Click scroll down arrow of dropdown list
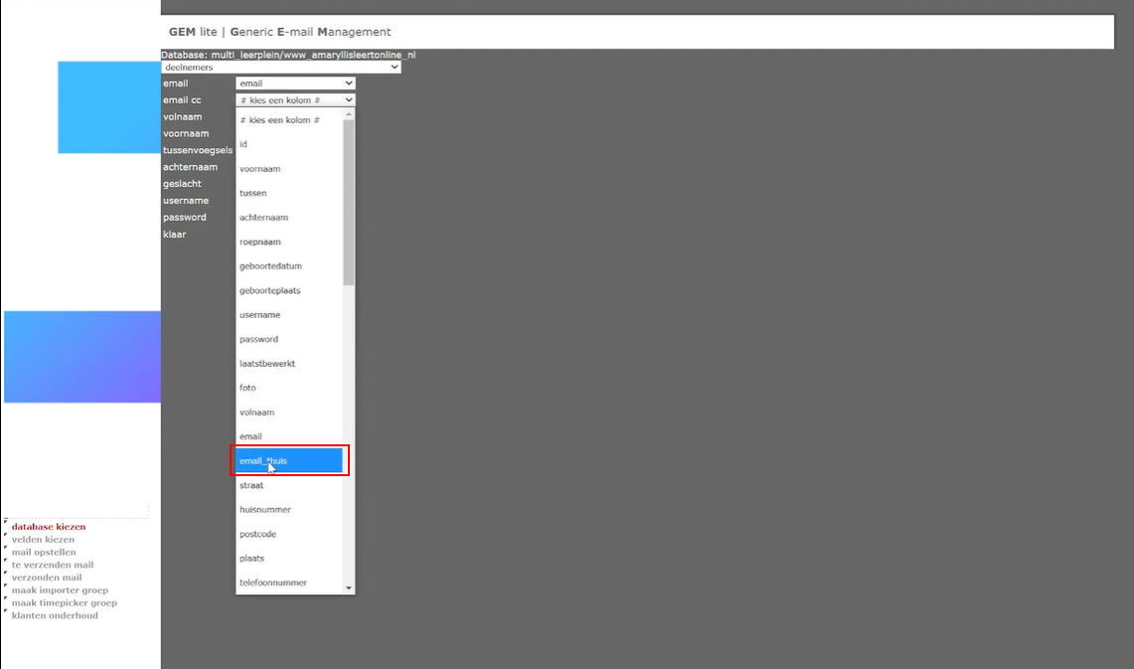 [x=349, y=587]
